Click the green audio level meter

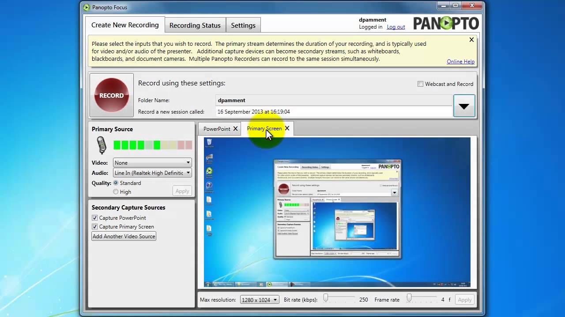click(153, 145)
